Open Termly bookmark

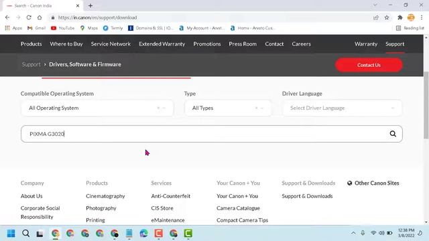113,28
